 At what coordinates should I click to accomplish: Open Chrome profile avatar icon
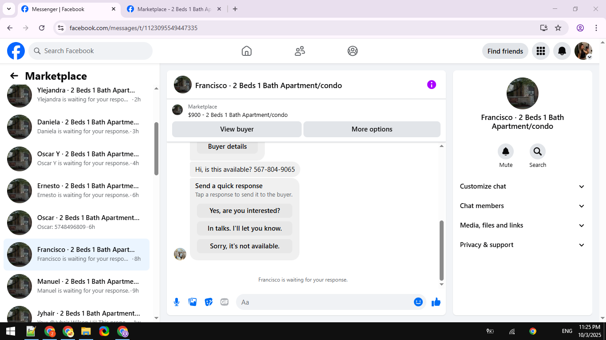[x=580, y=28]
